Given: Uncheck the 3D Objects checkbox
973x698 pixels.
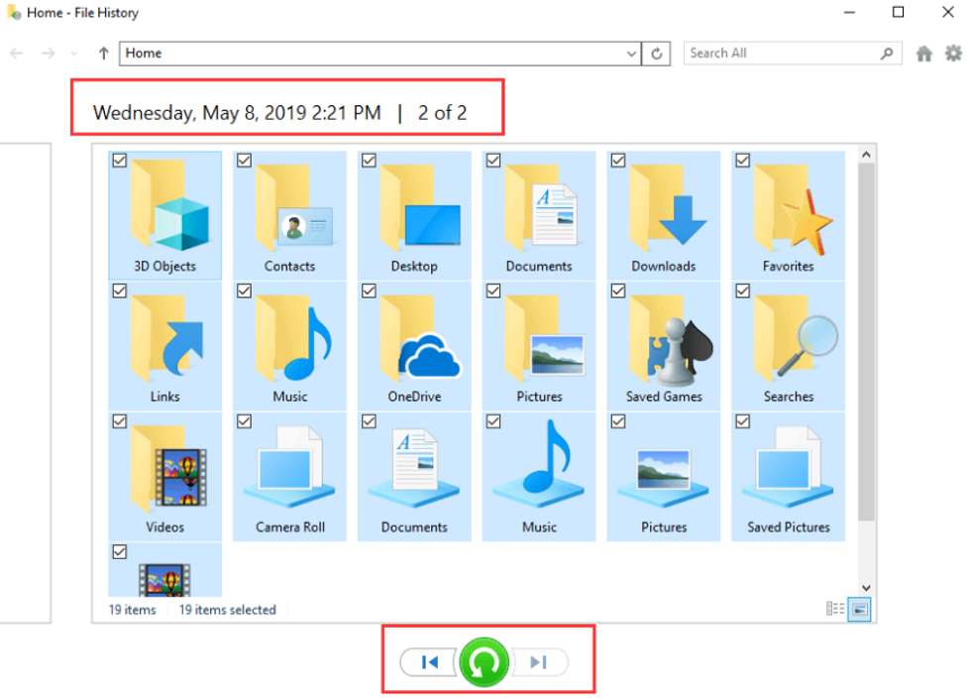Looking at the screenshot, I should pos(120,161).
